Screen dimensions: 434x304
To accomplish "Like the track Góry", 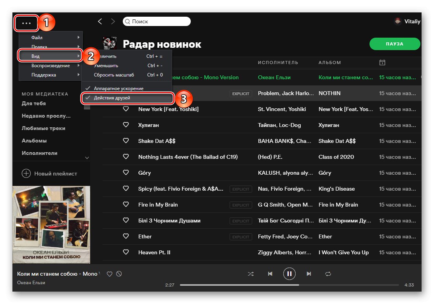I will 126,172.
